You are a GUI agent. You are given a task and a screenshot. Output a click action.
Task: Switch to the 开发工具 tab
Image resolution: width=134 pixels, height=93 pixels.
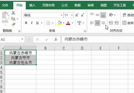click(x=119, y=5)
